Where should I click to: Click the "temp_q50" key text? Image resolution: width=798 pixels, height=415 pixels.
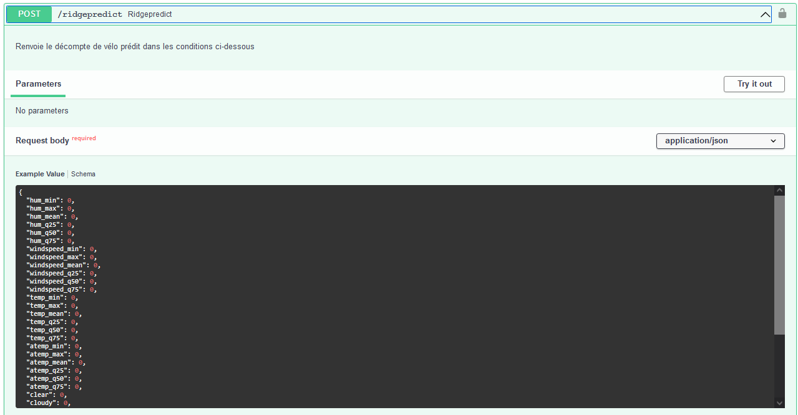tap(45, 330)
